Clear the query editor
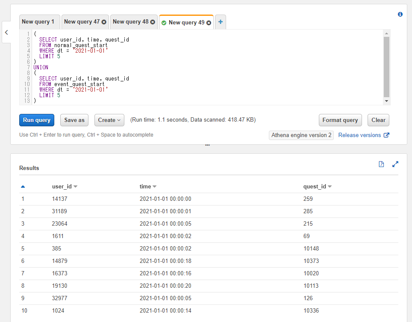Image resolution: width=412 pixels, height=322 pixels. pyautogui.click(x=378, y=120)
